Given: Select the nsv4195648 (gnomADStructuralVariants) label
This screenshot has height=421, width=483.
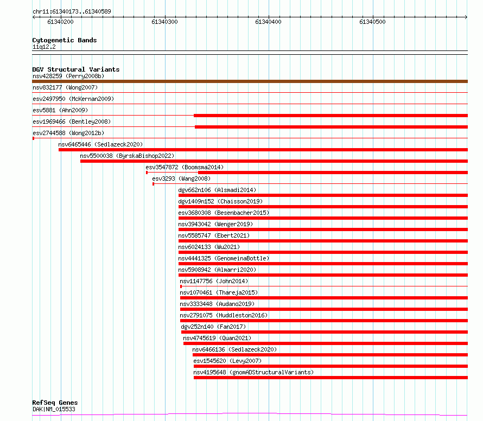Looking at the screenshot, I should click(253, 372).
